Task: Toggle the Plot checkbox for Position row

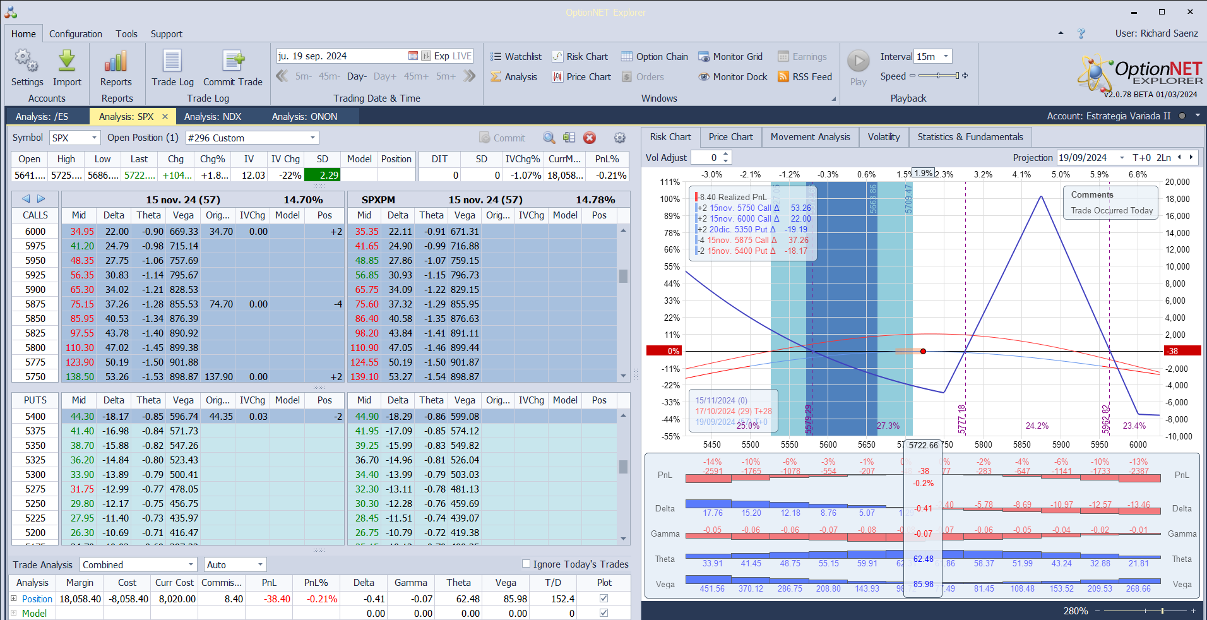Action: [x=603, y=599]
